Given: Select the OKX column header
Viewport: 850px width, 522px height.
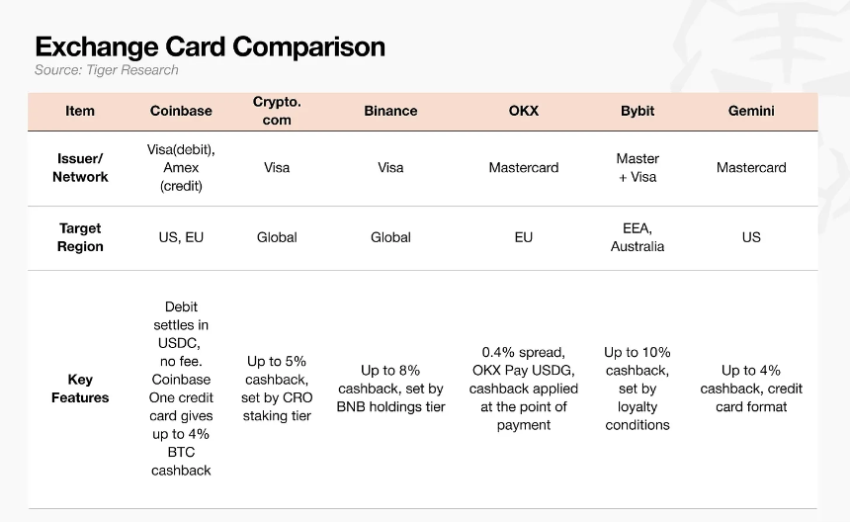Looking at the screenshot, I should point(524,111).
